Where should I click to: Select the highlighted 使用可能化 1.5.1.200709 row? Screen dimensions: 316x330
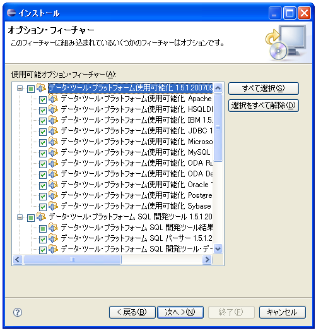pos(131,88)
